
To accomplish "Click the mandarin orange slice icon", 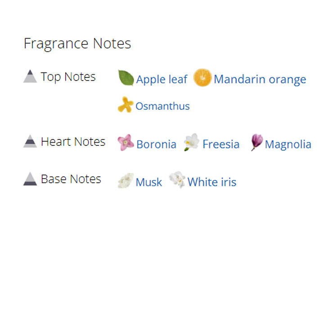I will pyautogui.click(x=202, y=78).
